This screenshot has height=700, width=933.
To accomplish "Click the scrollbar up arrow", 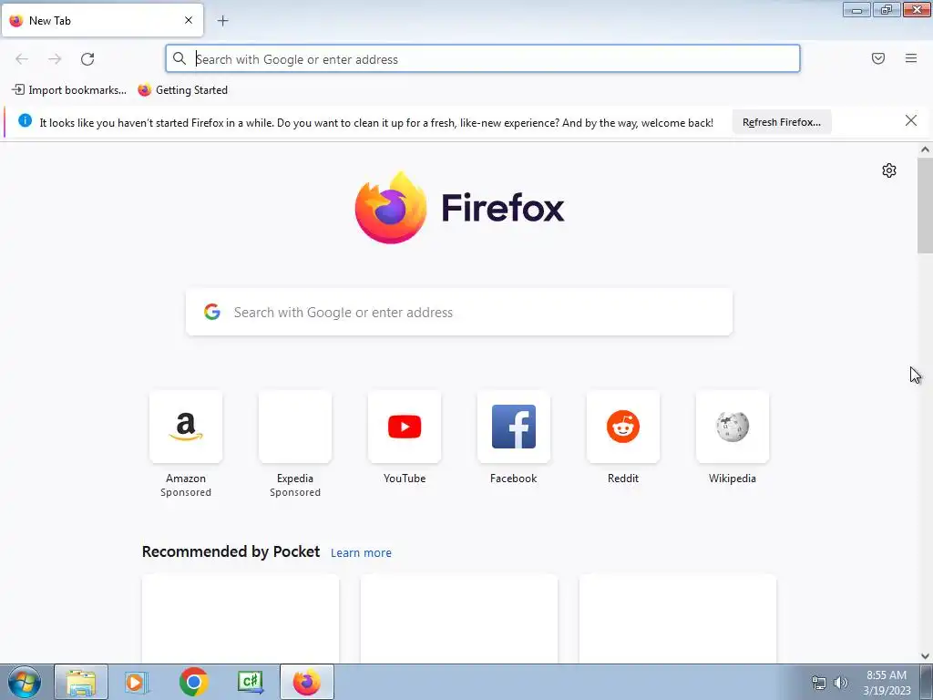I will click(x=925, y=150).
